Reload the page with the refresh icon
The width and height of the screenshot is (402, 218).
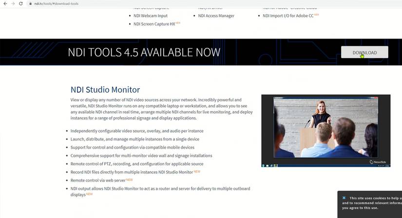21,3
